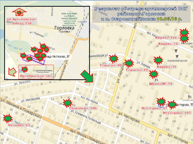Click the explosion marker above Герцена, 40
Image resolution: width=193 pixels, height=144 pixels.
point(113,59)
